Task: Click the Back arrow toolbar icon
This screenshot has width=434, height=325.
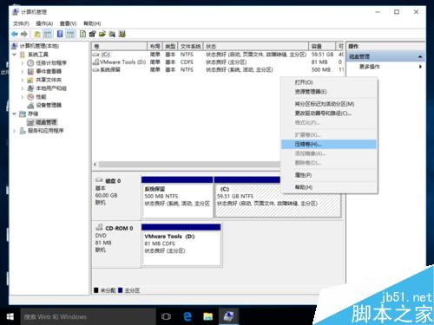Action: (x=15, y=34)
